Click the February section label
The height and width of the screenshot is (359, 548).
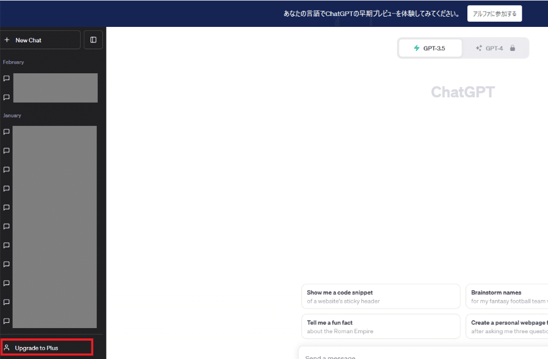(14, 62)
